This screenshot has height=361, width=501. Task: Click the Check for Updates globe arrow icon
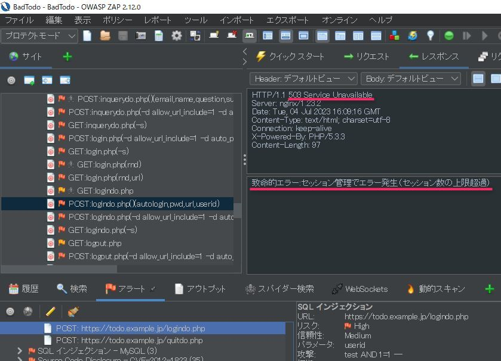[x=413, y=36]
